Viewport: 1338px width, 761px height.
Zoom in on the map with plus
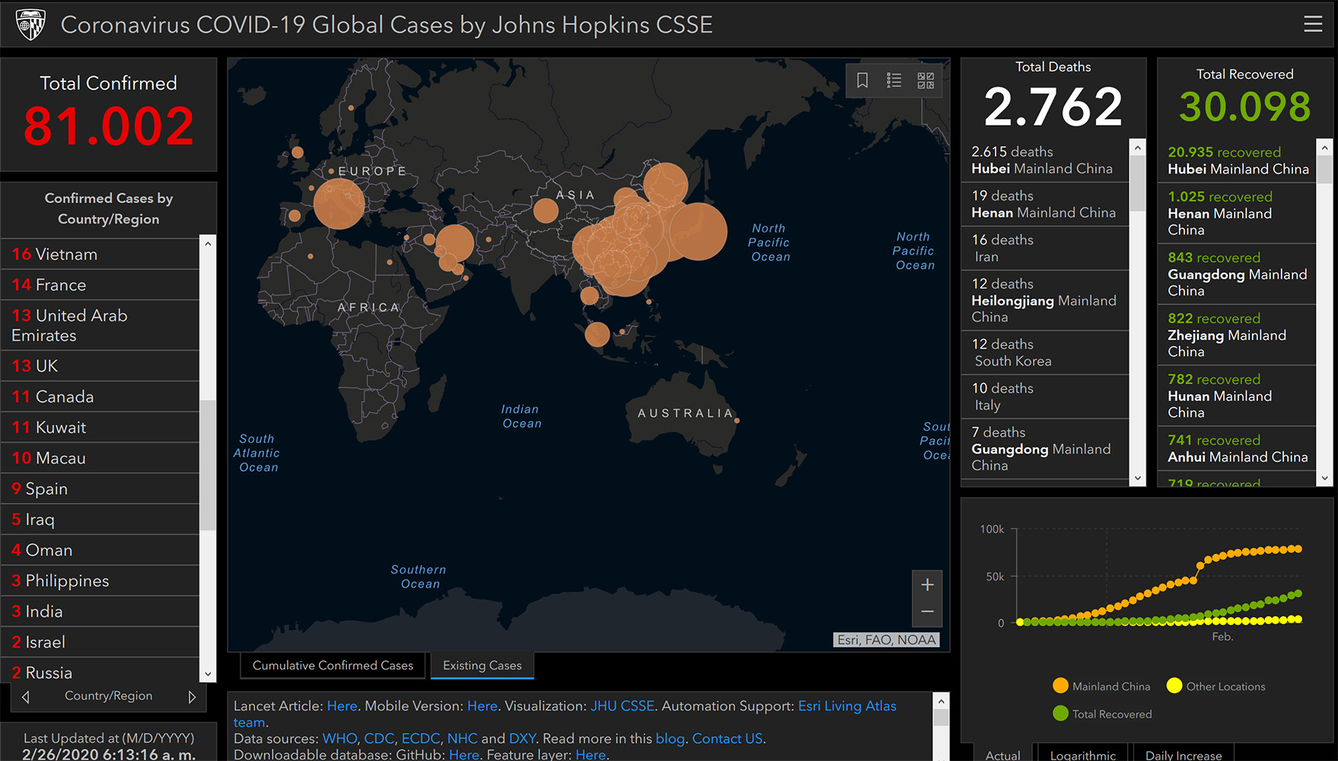point(927,584)
